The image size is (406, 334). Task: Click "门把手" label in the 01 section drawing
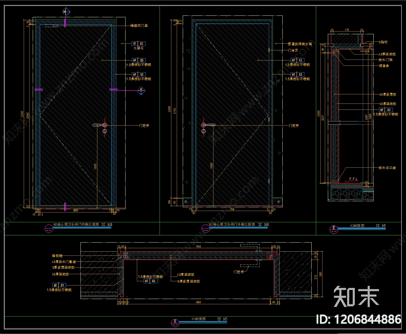pos(238,272)
